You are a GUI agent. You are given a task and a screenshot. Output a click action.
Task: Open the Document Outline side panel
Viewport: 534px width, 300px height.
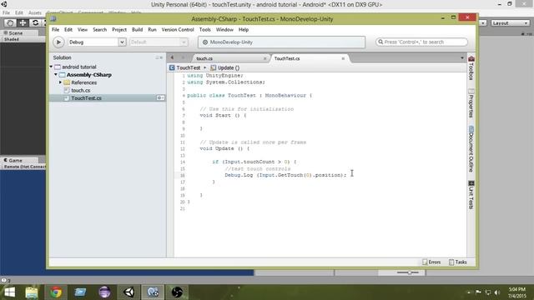tap(471, 149)
